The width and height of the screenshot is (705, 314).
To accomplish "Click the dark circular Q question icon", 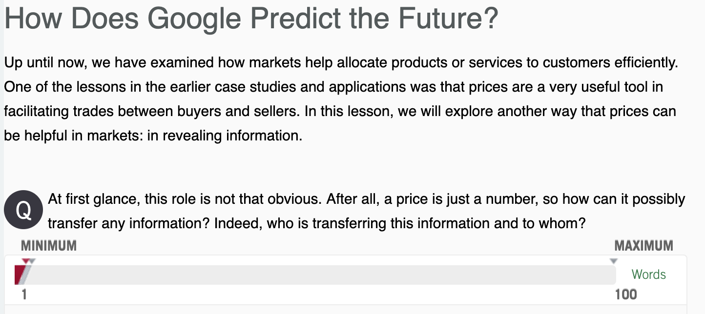I will pos(23,209).
